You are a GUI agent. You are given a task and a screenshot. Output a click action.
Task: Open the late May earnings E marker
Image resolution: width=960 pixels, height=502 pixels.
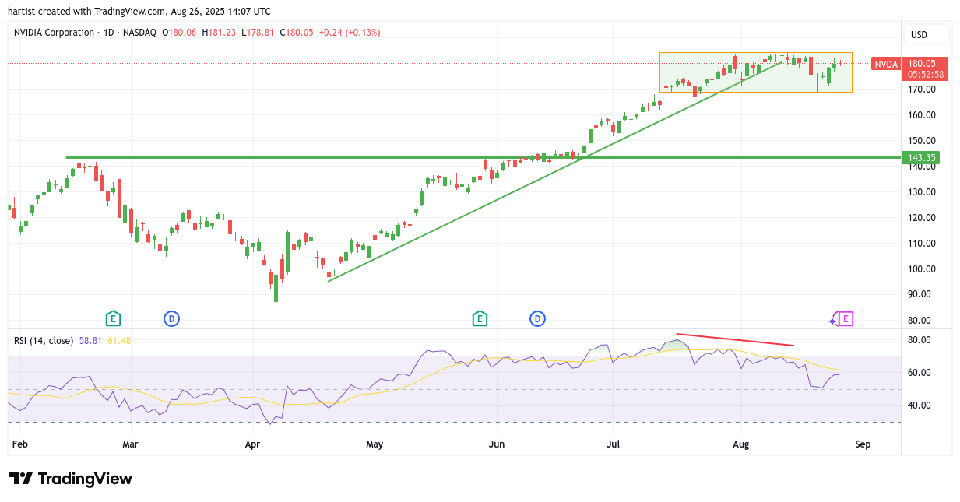(x=480, y=318)
